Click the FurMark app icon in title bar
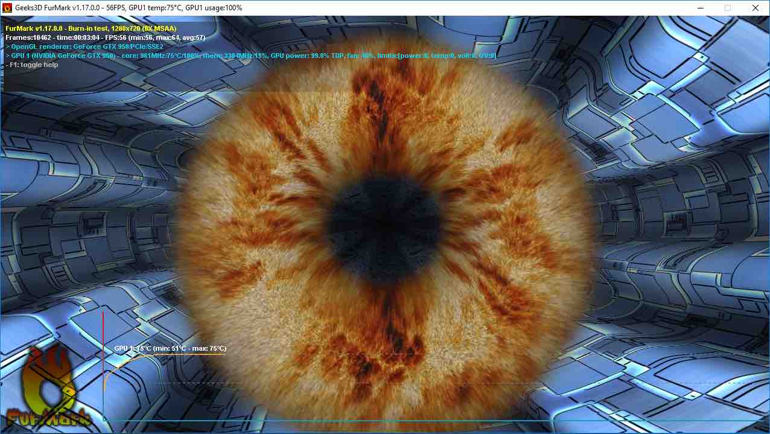Screen dimensions: 770x434 8,8
